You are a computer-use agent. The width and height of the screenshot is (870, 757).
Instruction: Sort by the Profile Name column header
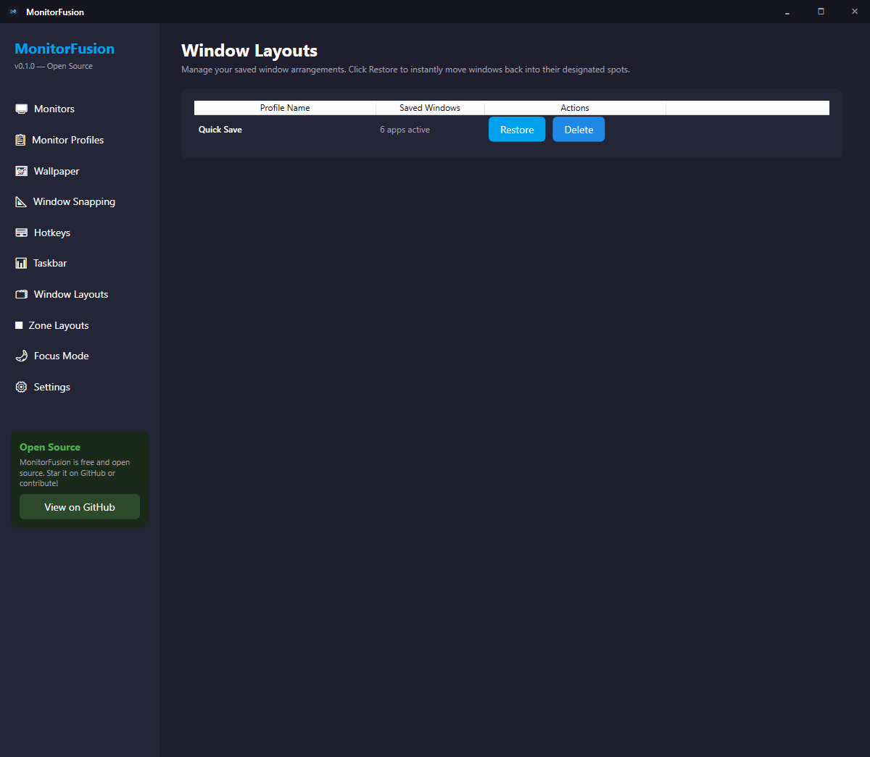tap(285, 108)
